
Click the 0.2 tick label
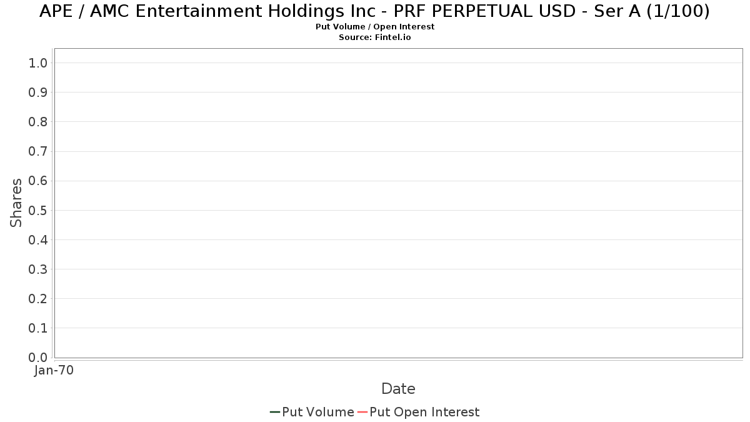coord(38,299)
